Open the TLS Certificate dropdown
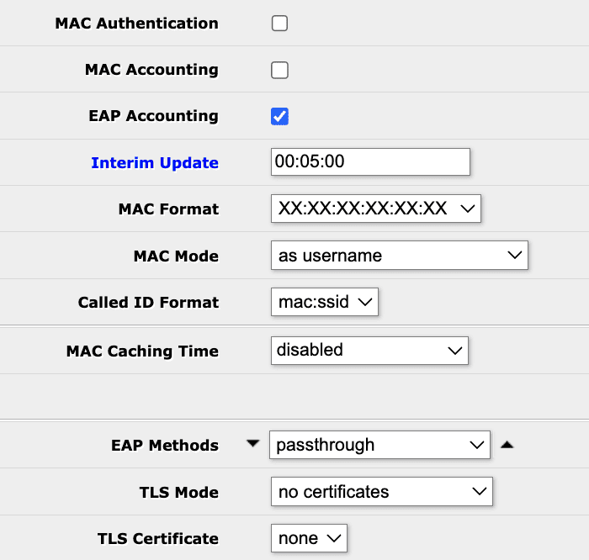Screen dimensions: 589x560 [309, 538]
